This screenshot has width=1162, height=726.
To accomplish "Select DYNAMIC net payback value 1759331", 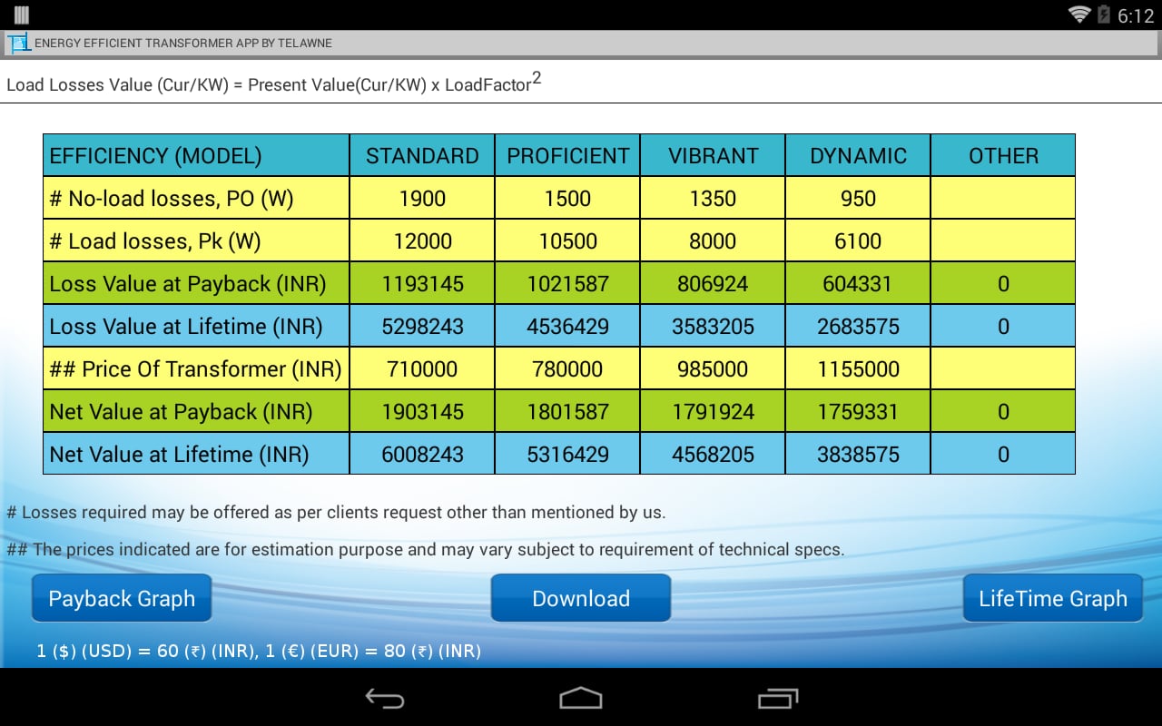I will click(858, 411).
